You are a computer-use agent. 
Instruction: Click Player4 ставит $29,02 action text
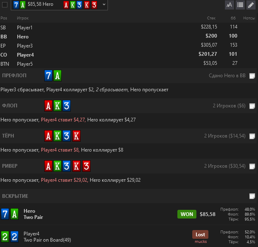(x=64, y=180)
